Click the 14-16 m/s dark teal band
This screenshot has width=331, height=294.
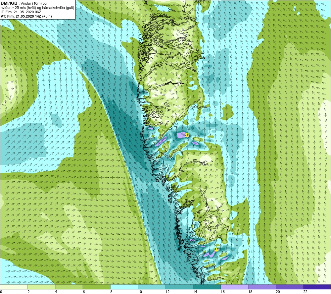pyautogui.click(x=207, y=287)
